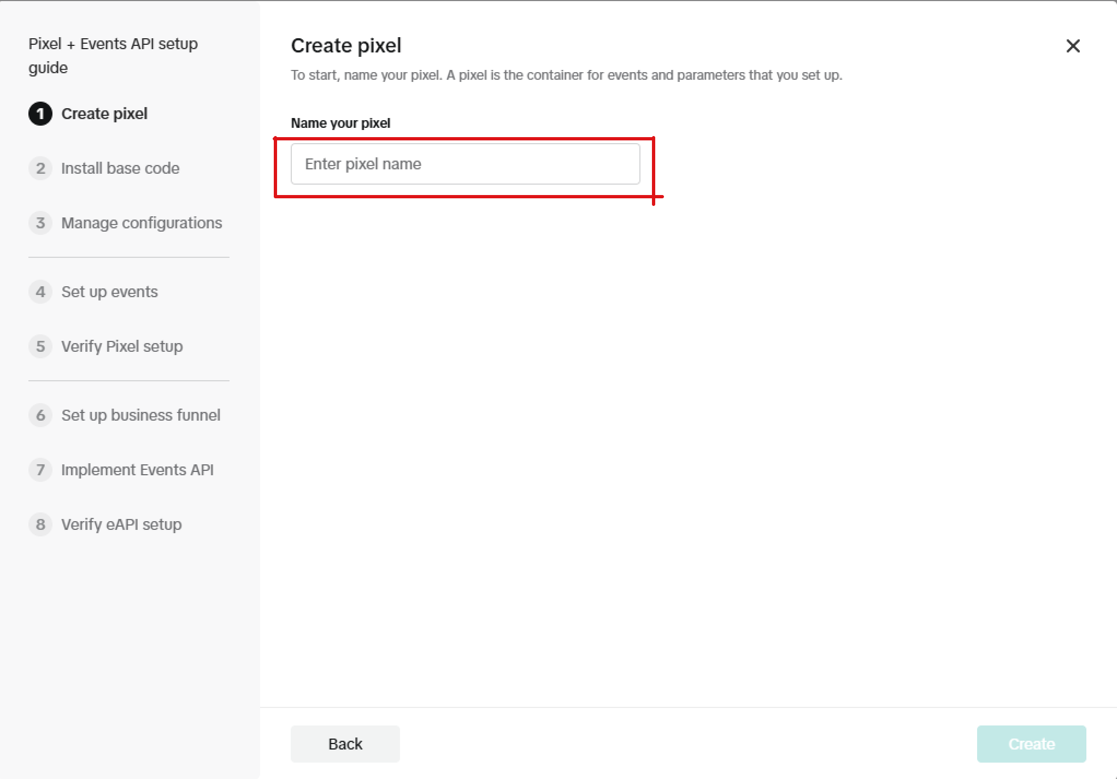
Task: Jump to Verify Pixel setup step
Action: 122,346
